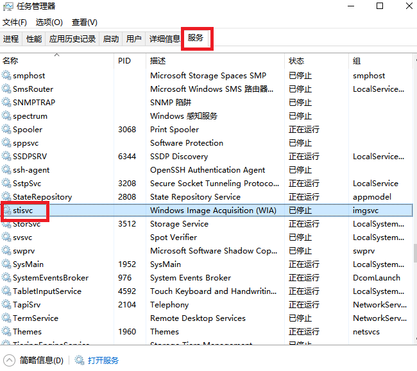The image size is (417, 371).
Task: Switch to the 启动 tab
Action: [x=111, y=39]
